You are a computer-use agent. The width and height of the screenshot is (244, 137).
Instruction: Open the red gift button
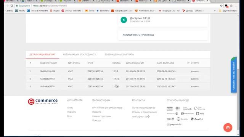pyautogui.click(x=228, y=127)
